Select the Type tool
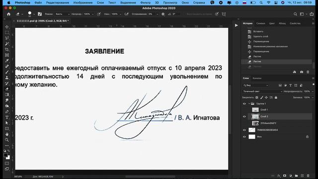 (7, 117)
